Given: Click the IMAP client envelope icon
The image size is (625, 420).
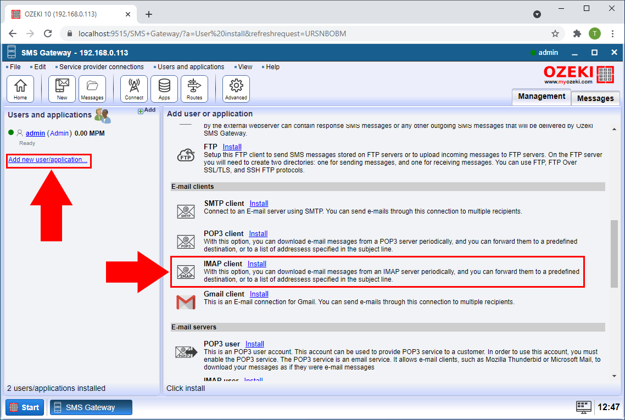Looking at the screenshot, I should (x=186, y=272).
